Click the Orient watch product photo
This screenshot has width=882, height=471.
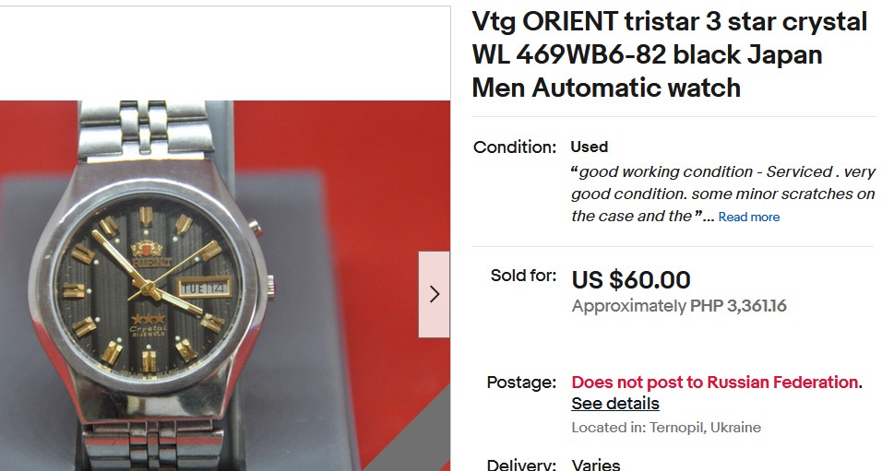[x=225, y=286]
